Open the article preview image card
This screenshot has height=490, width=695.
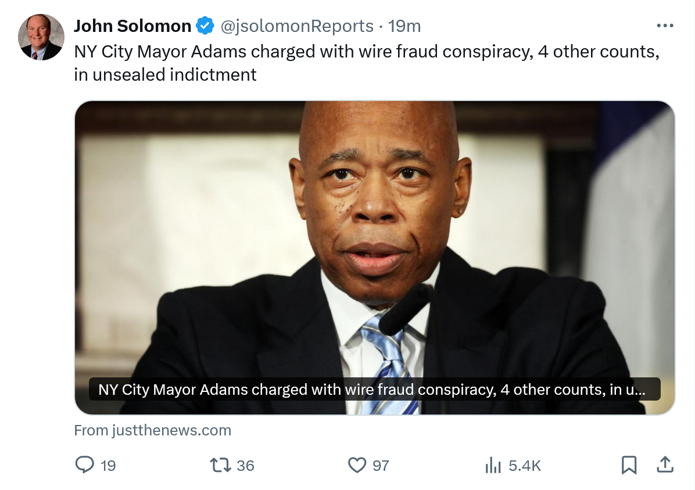click(x=375, y=232)
